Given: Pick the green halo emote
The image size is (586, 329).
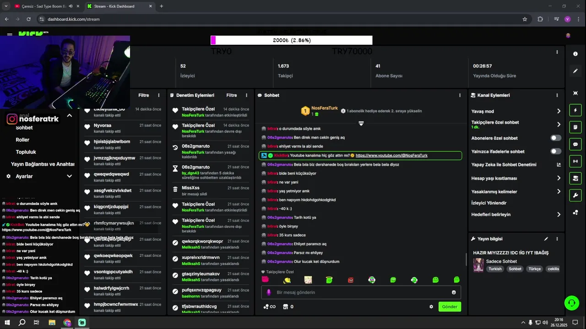Looking at the screenshot, I should click(329, 280).
